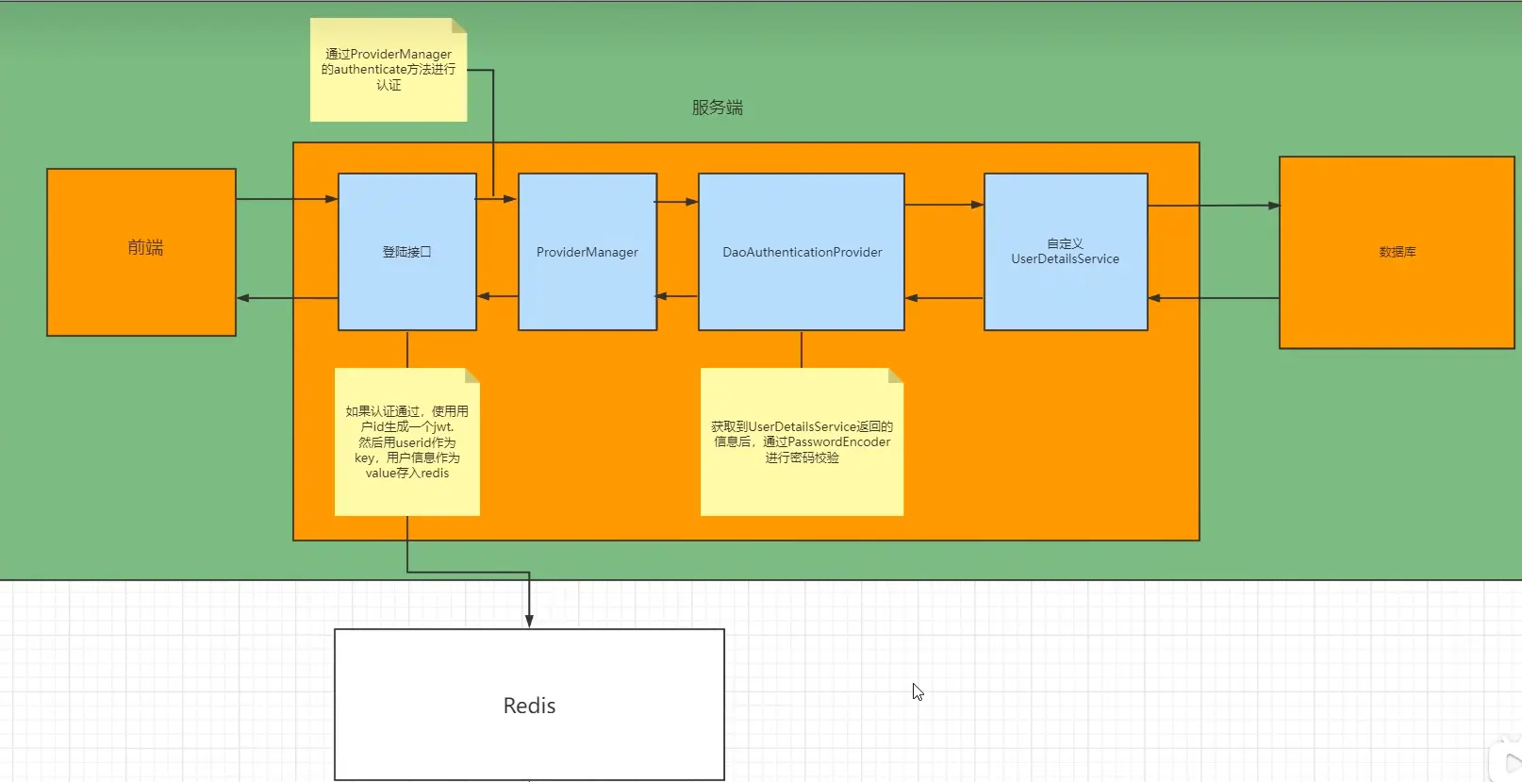
Task: Select the 自定义 UserDetailsService node
Action: [1065, 252]
